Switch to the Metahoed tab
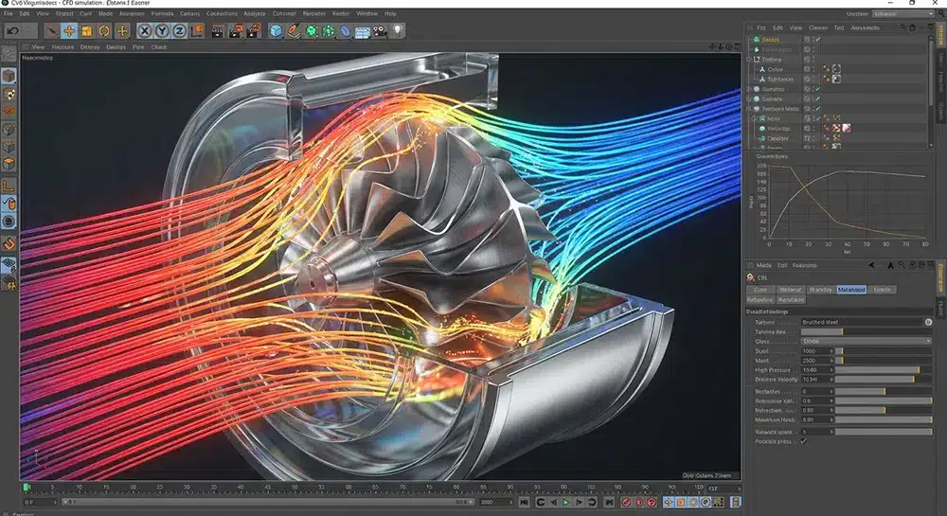Screen dimensions: 947x516 (x=851, y=290)
